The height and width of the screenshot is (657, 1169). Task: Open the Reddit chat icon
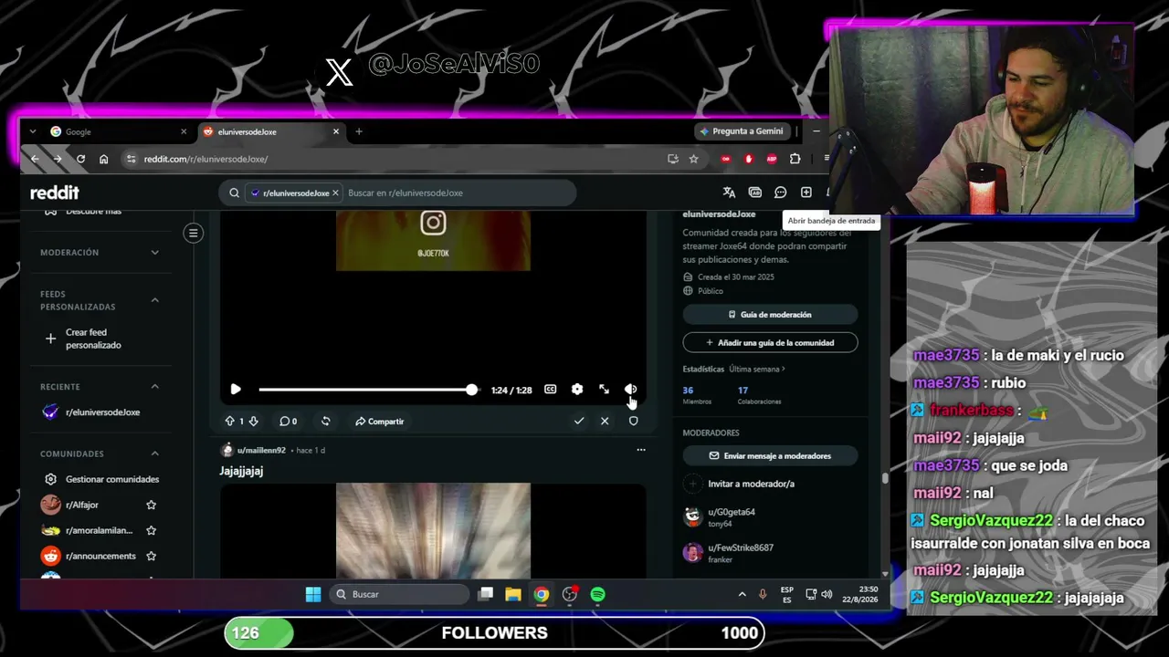(x=781, y=193)
